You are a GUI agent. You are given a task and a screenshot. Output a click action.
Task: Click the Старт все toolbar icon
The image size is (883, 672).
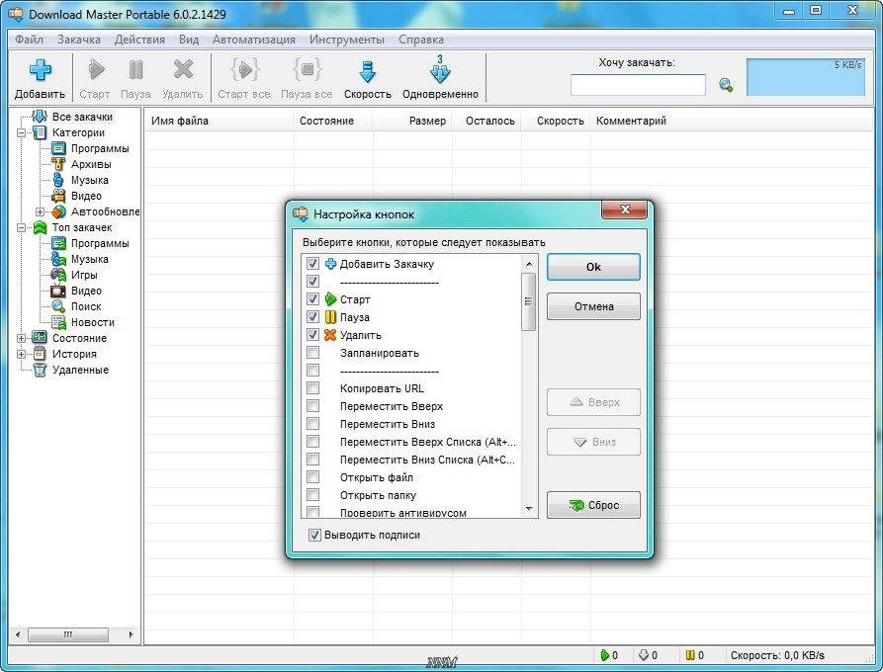244,70
